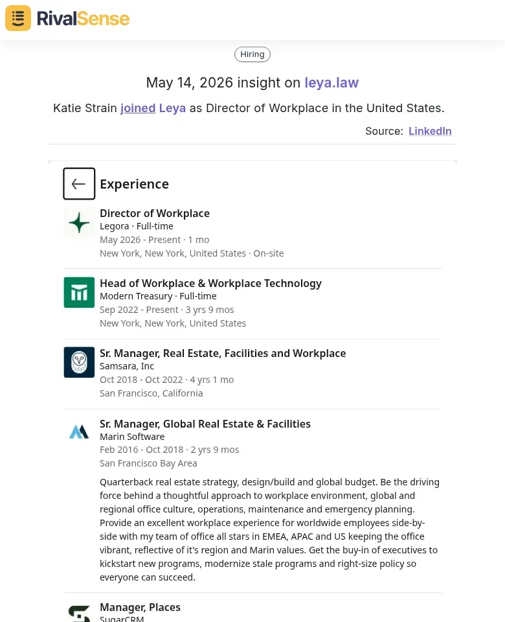Click 'Feb 2016 - Oct 2018 · 2 yrs 9 mos'
505x622 pixels.
[170, 450]
